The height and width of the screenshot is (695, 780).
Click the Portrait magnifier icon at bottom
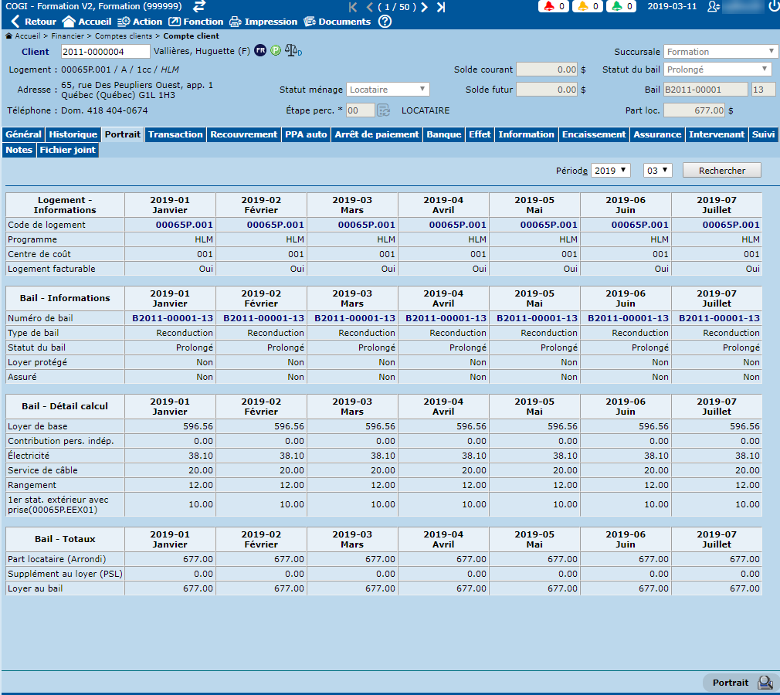tap(765, 683)
